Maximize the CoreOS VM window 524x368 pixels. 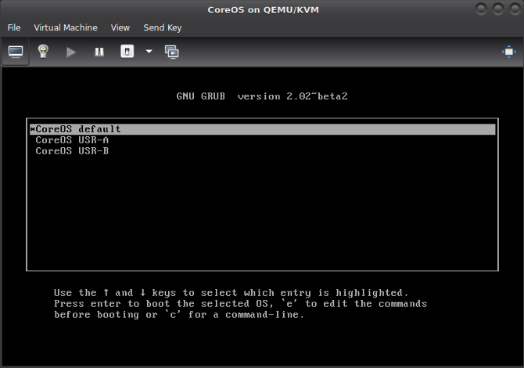(497, 9)
